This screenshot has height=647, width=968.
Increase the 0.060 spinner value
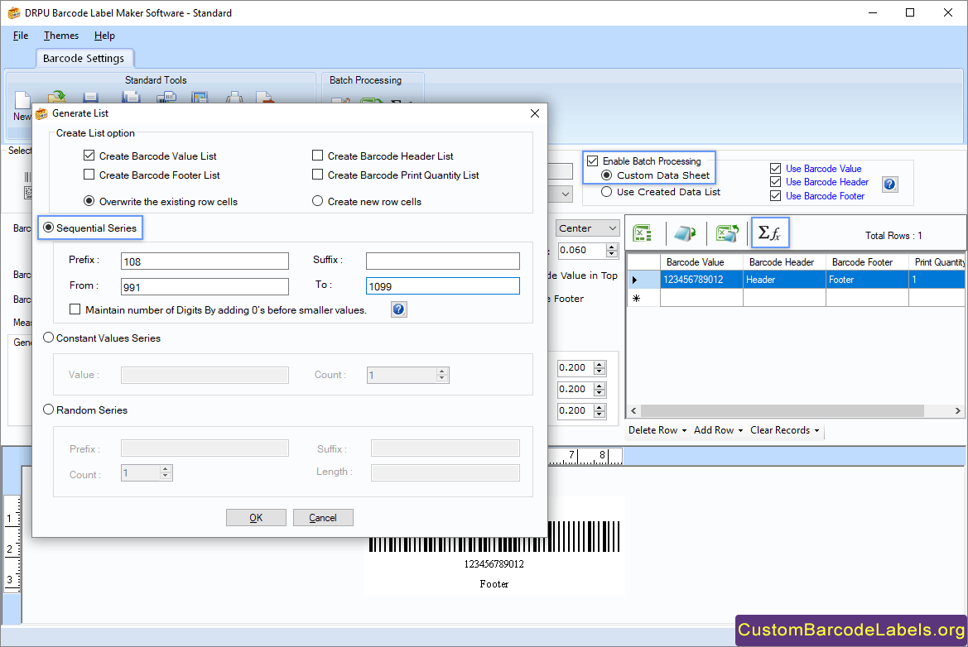tap(612, 247)
